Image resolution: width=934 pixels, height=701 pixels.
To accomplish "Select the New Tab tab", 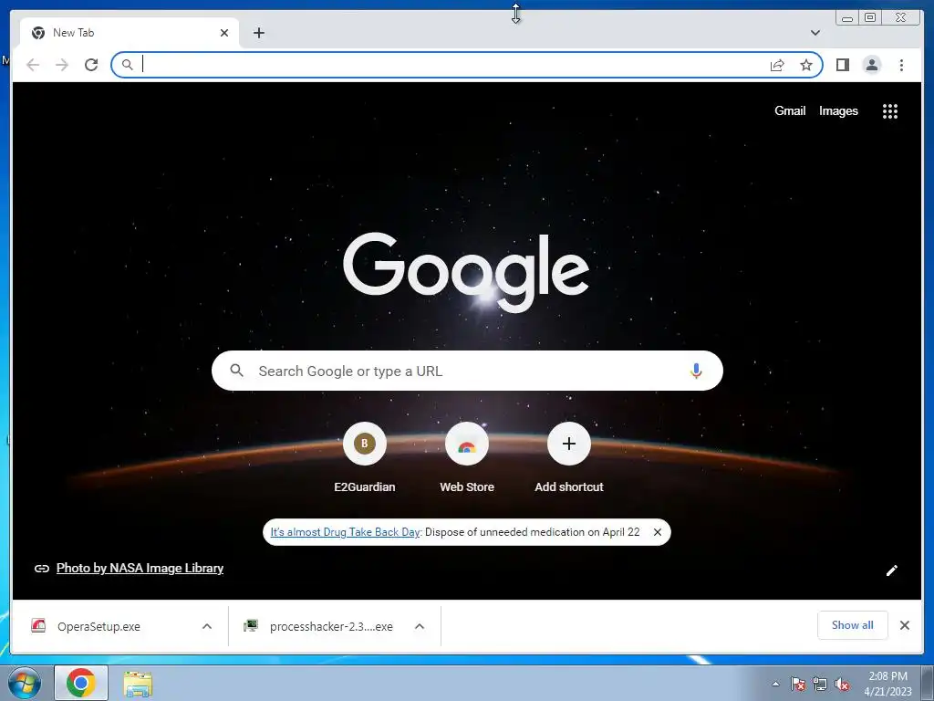I will [129, 33].
